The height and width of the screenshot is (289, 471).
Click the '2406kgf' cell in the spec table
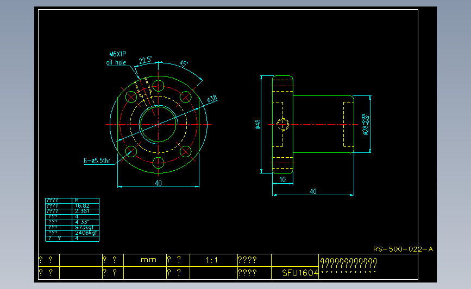85,233
